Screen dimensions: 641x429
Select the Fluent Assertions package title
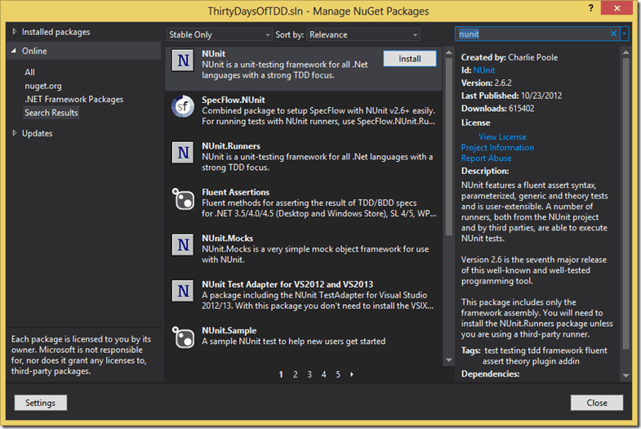coord(235,192)
